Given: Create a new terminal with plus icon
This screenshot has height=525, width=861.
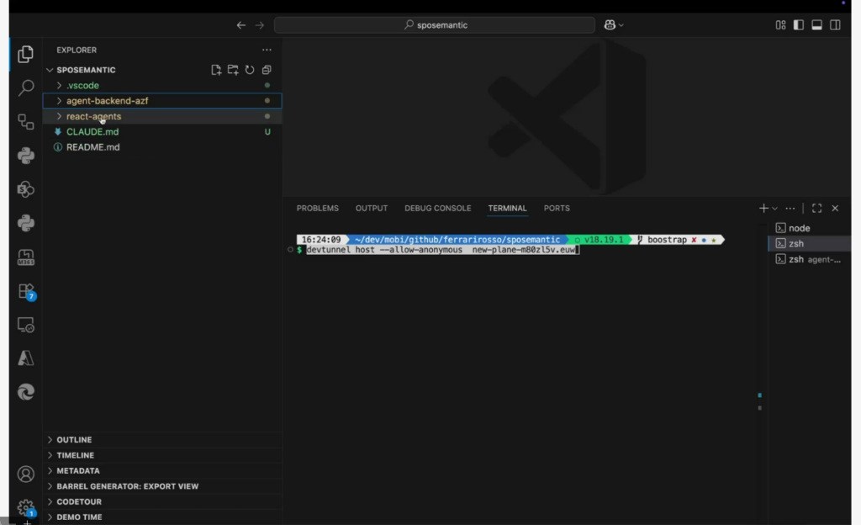Looking at the screenshot, I should pos(763,208).
